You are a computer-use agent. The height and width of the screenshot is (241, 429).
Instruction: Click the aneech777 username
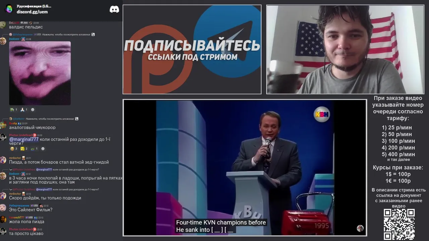point(16,218)
